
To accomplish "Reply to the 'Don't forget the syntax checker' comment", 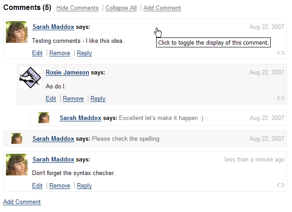I will (x=84, y=185).
